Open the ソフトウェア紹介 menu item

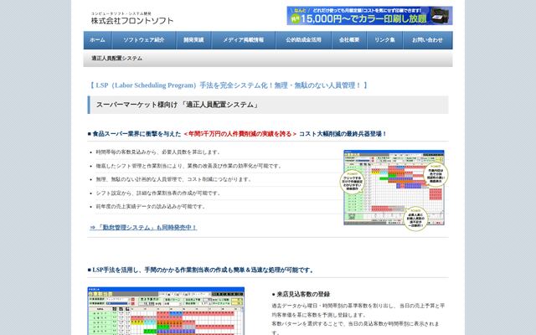[144, 40]
